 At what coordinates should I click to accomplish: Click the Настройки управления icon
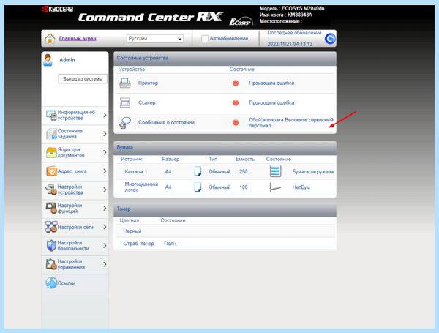51,264
